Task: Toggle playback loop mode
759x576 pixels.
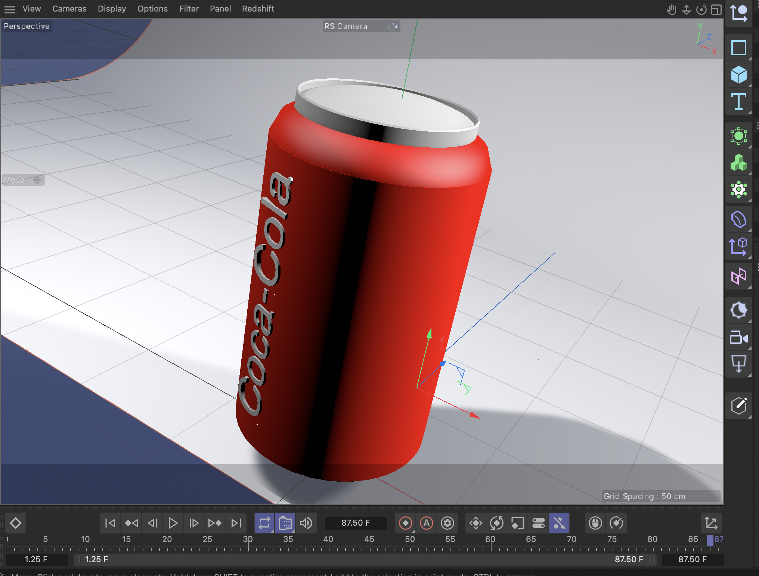Action: [264, 523]
